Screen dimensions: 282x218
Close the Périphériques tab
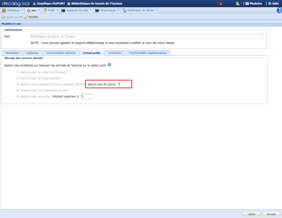(118, 10)
